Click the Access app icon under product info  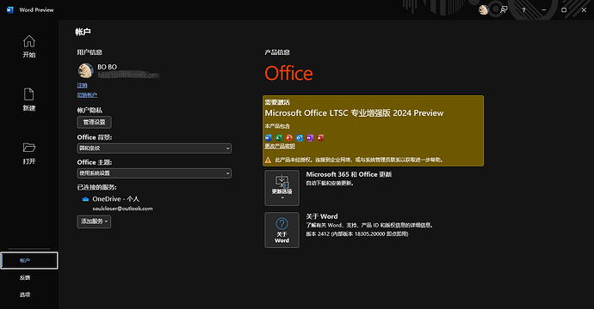click(x=320, y=138)
